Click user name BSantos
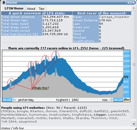Viewport: 137px width, 130px height. (x=37, y=111)
